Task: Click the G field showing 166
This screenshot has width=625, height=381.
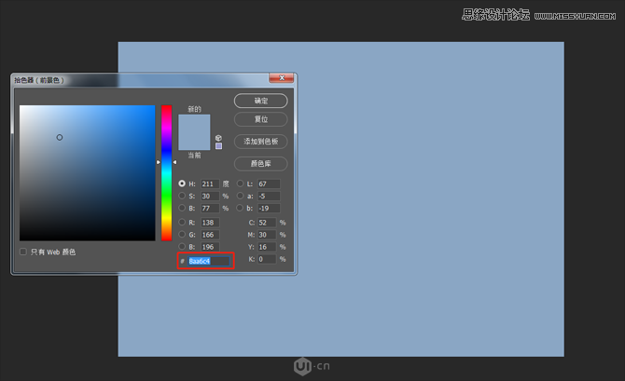Action: coord(210,235)
